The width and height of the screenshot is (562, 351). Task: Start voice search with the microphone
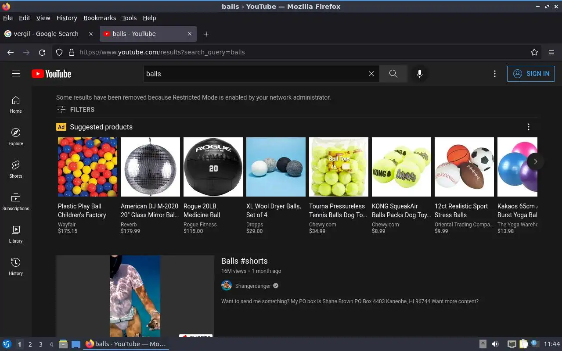coord(420,74)
